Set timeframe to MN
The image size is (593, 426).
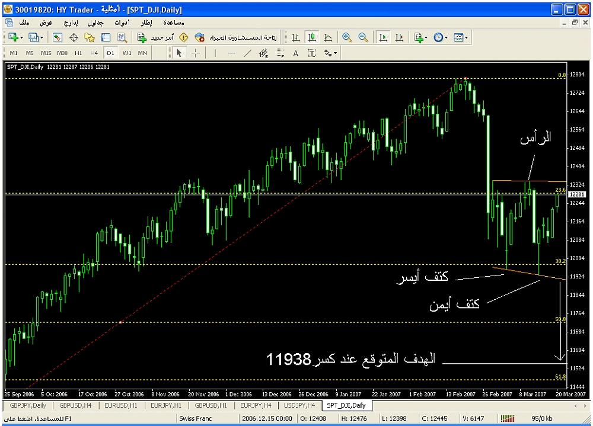(142, 53)
